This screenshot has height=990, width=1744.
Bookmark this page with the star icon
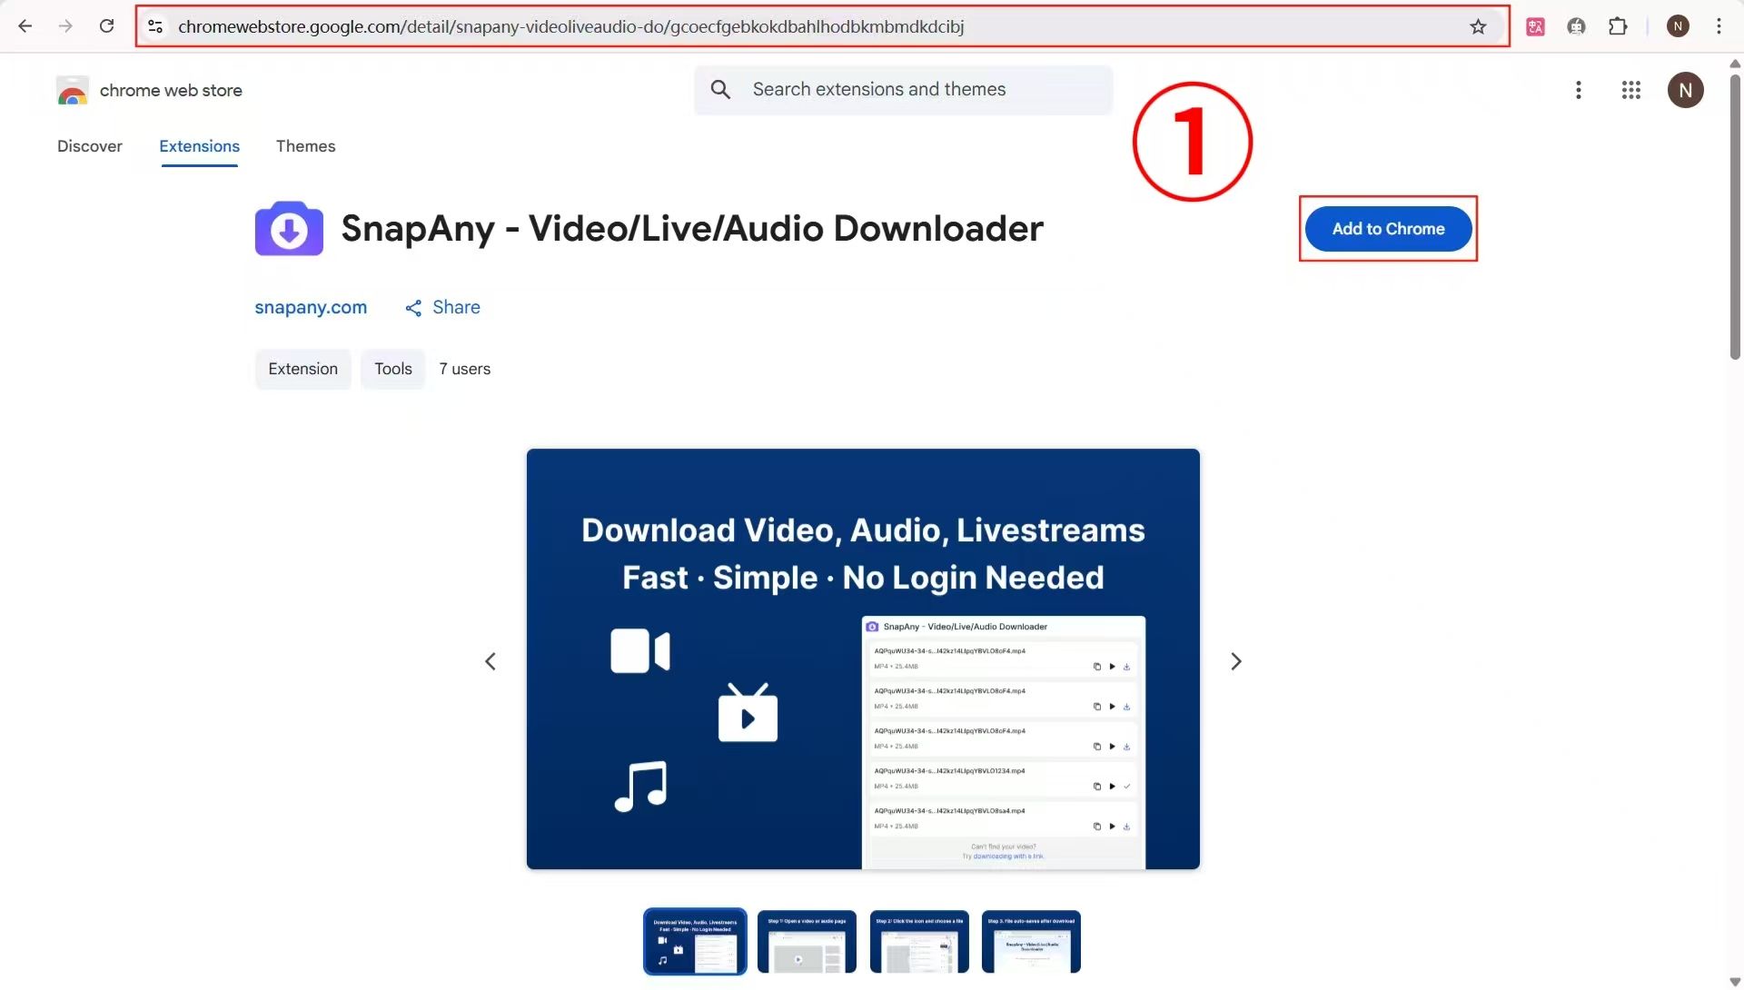1478,26
